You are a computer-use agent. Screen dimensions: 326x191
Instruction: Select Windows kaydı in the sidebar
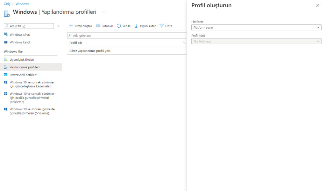[x=20, y=42]
